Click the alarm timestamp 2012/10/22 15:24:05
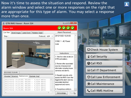This screenshot has height=98, width=131. [63, 36]
